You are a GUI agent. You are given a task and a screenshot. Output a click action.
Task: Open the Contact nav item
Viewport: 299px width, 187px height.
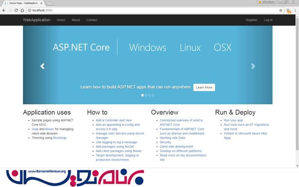click(92, 20)
